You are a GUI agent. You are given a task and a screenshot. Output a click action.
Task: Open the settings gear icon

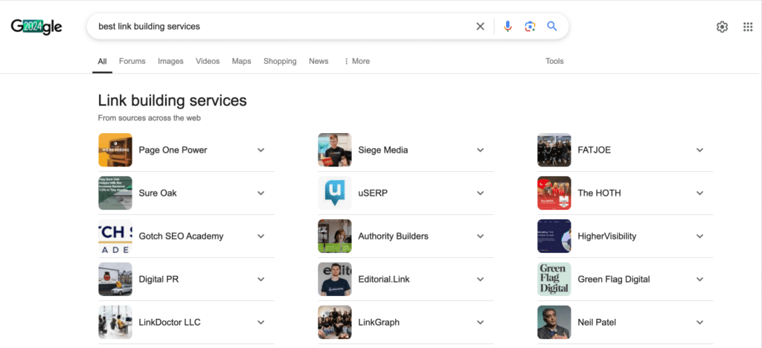click(722, 27)
